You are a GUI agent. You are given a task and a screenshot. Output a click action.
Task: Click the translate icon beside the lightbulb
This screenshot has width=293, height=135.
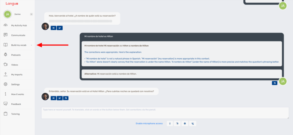177,124
